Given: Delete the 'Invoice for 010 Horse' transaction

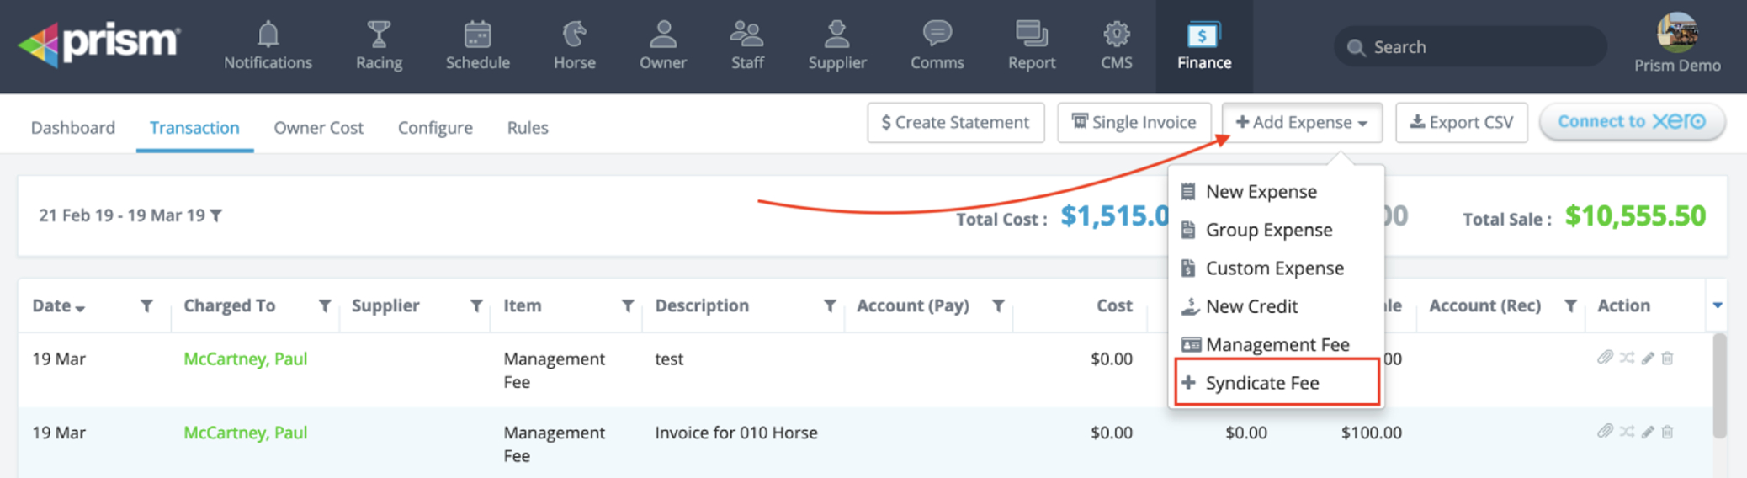Looking at the screenshot, I should coord(1667,433).
